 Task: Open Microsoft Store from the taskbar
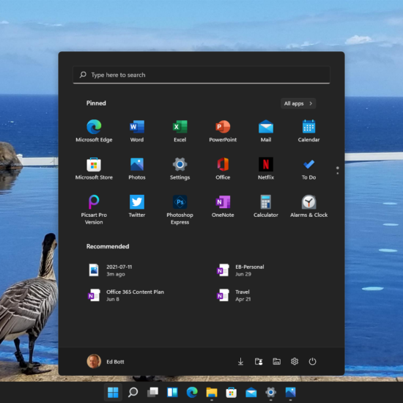[x=232, y=392]
